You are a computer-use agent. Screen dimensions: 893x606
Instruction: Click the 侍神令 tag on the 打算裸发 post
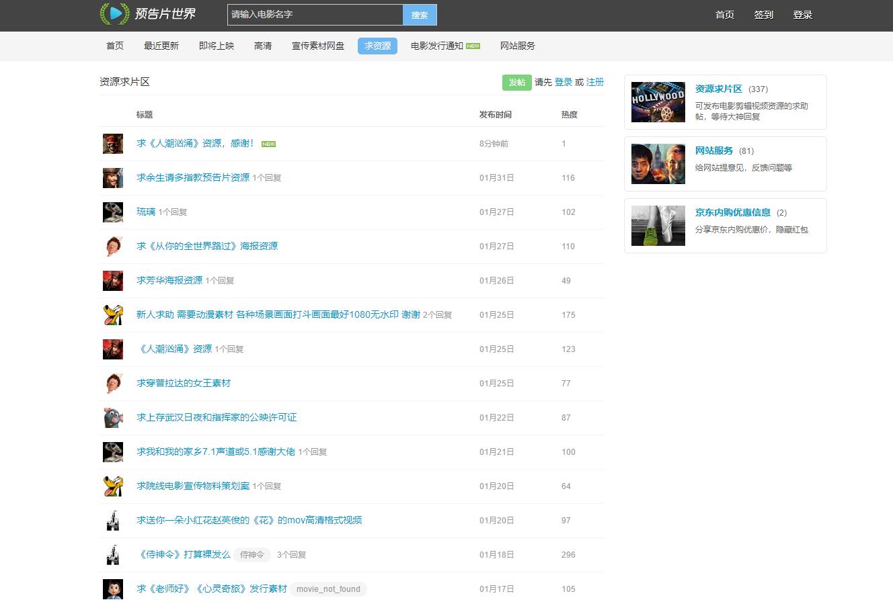[x=252, y=555]
